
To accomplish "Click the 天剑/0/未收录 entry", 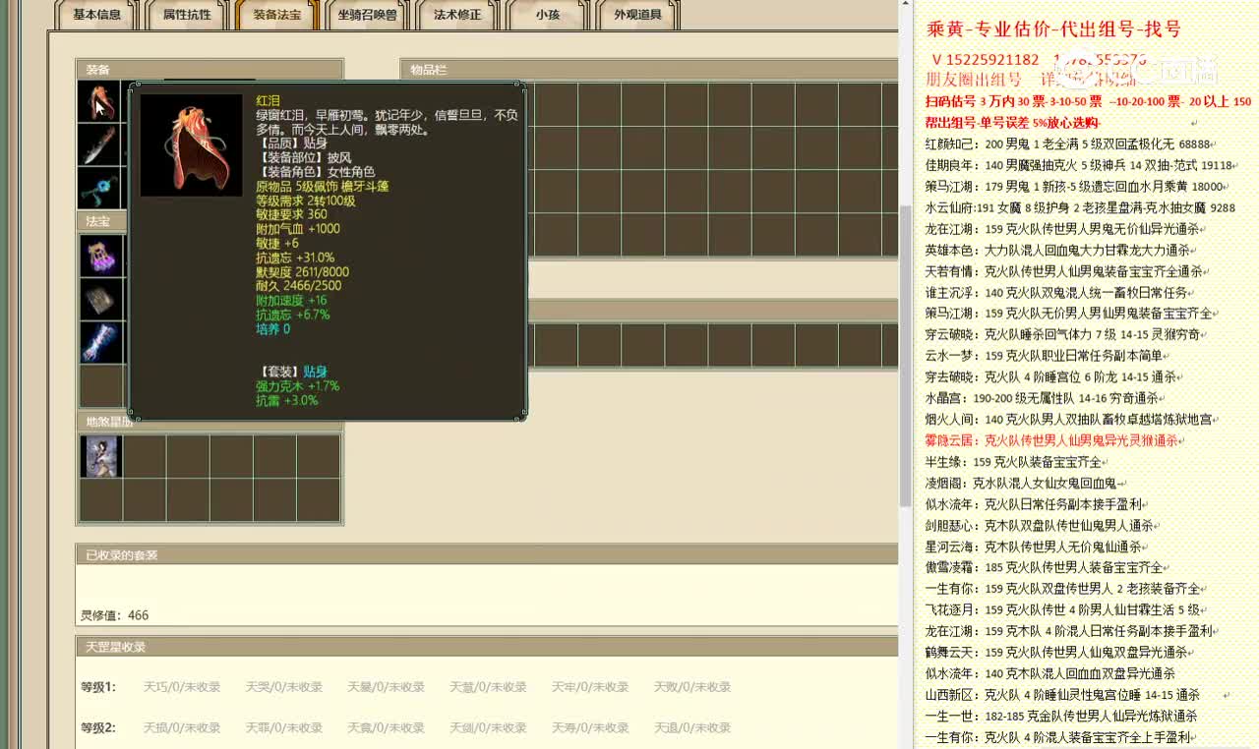I will pos(488,728).
